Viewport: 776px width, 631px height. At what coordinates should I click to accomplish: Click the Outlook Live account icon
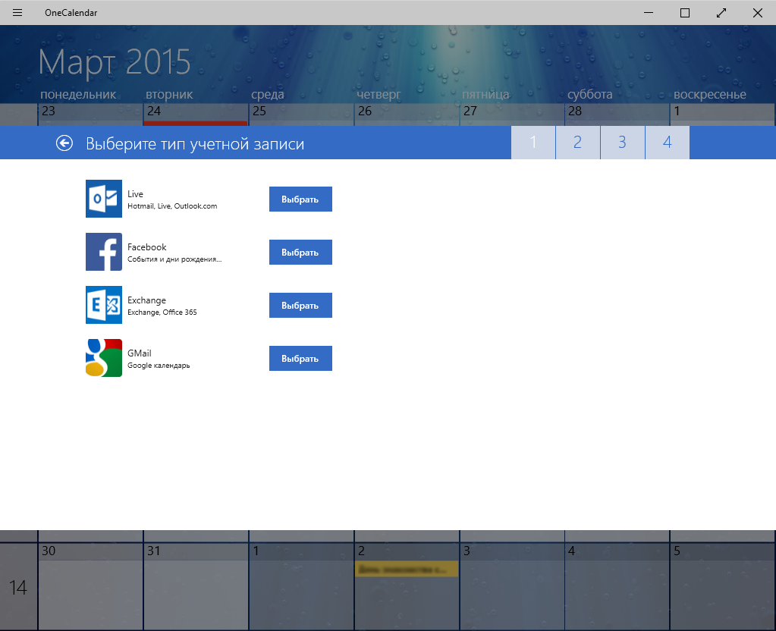click(x=104, y=199)
